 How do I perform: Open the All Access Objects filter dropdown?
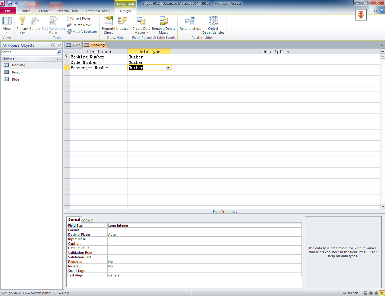pyautogui.click(x=53, y=45)
